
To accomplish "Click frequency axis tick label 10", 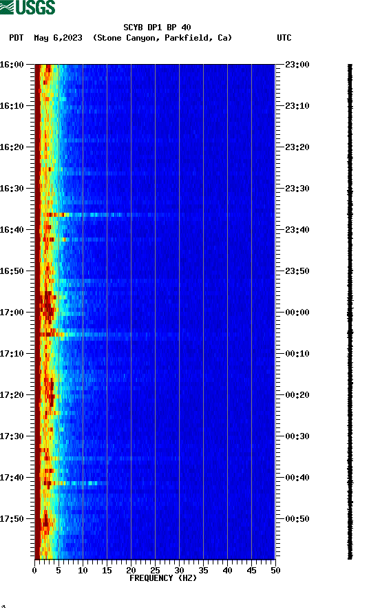I will tap(83, 571).
